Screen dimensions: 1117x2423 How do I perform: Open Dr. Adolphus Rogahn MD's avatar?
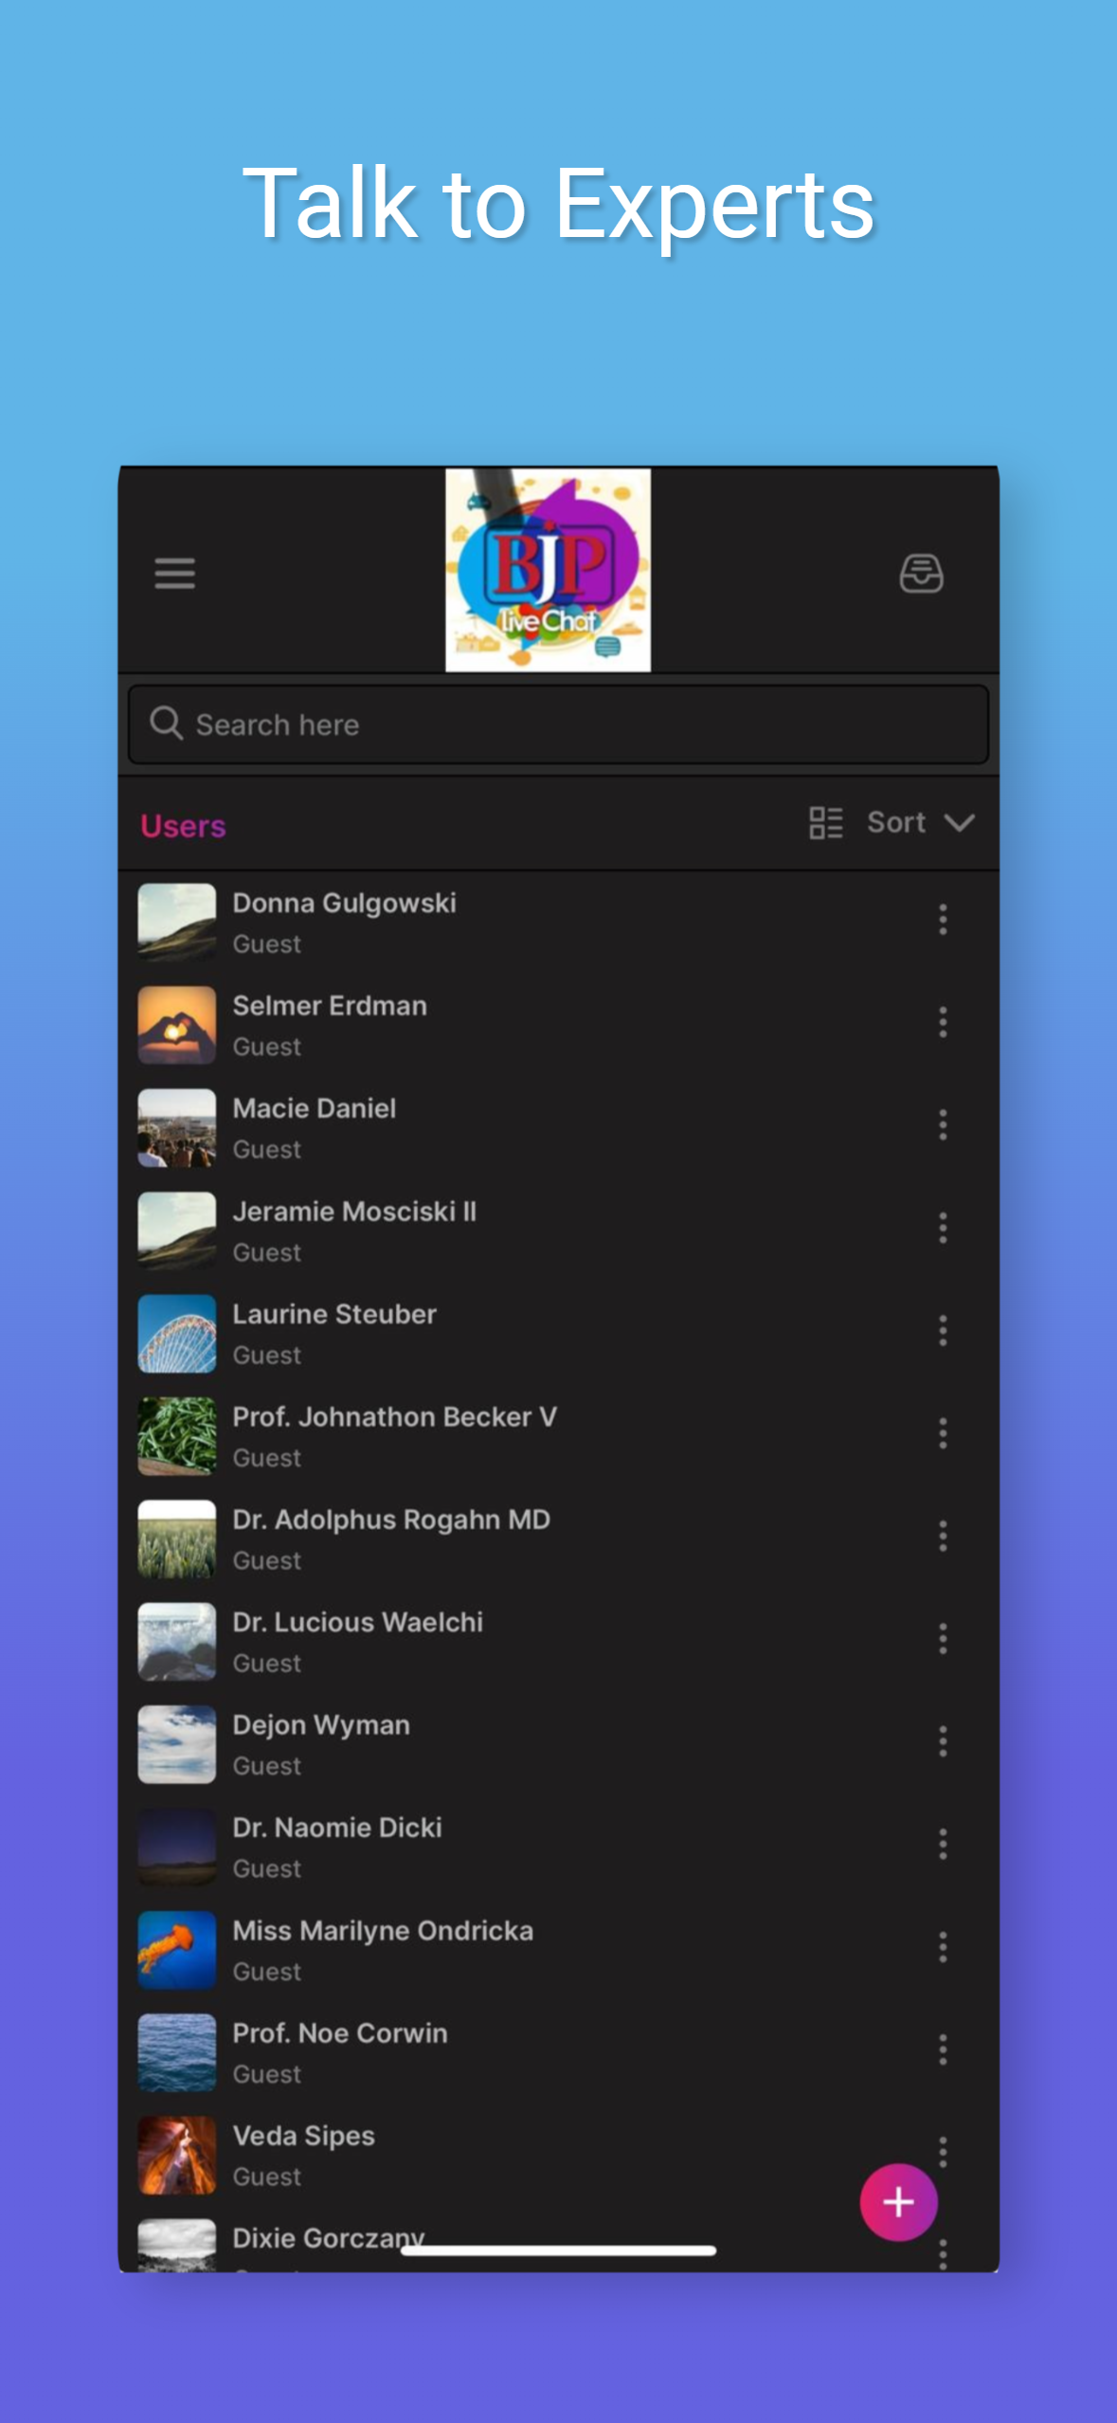(x=177, y=1539)
